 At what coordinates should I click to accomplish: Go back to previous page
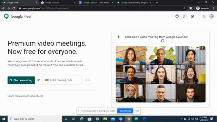(3, 8)
